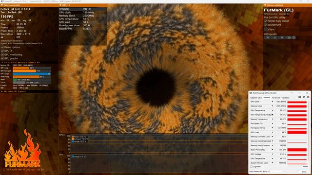Click the OSI bgcolor alpha value 128
Screen dimensions: 312x175
coord(288,38)
